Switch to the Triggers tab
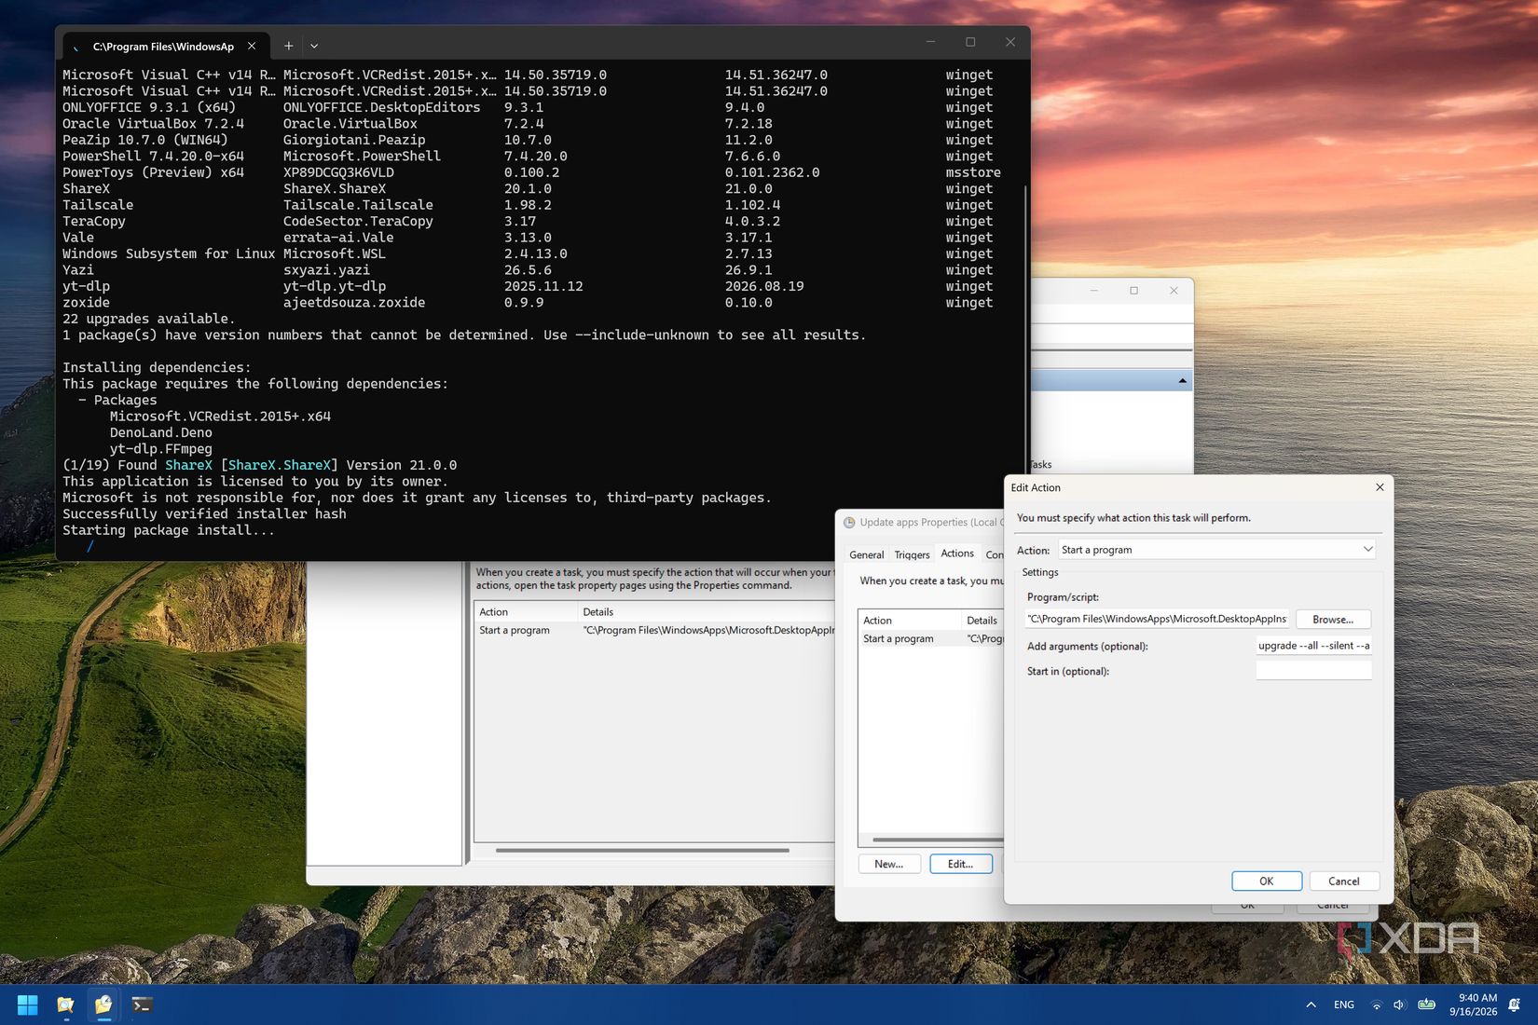The height and width of the screenshot is (1025, 1538). [x=913, y=554]
